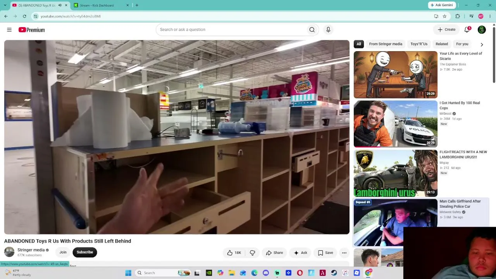Viewport: 496px width, 279px height.
Task: Filter by For you chip
Action: click(x=462, y=44)
